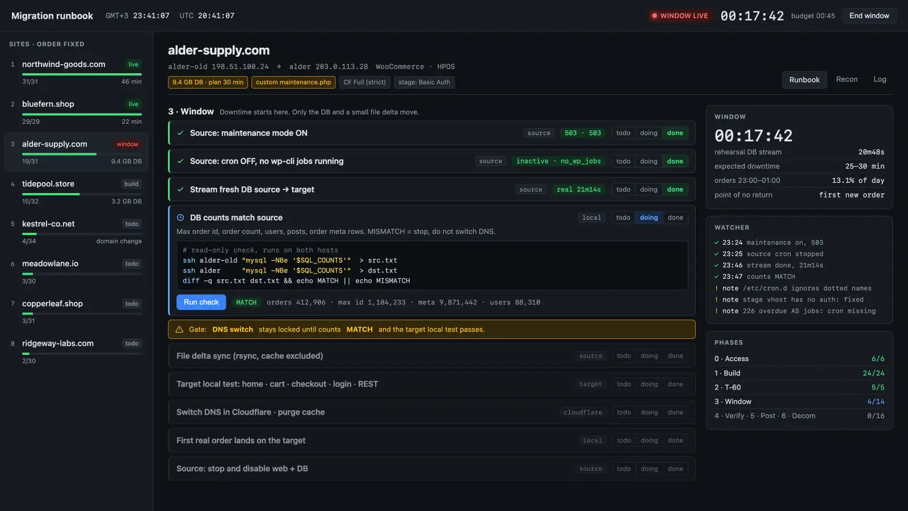908x511 pixels.
Task: Click the real 21m14s status badge
Action: click(x=579, y=190)
